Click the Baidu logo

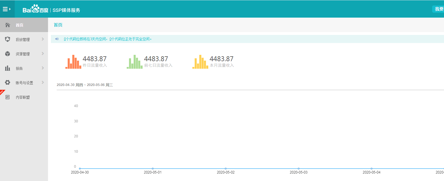[x=36, y=9]
